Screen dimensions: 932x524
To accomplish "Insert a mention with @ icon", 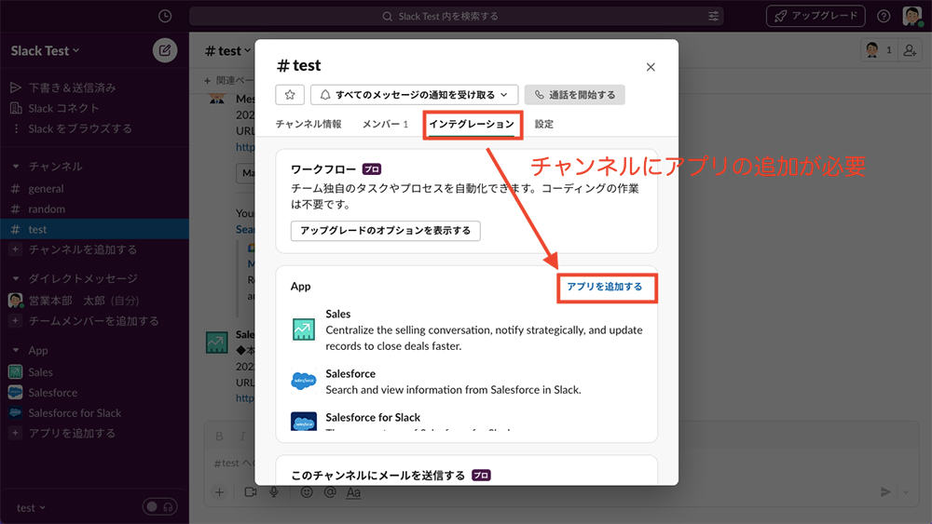I will click(x=330, y=492).
